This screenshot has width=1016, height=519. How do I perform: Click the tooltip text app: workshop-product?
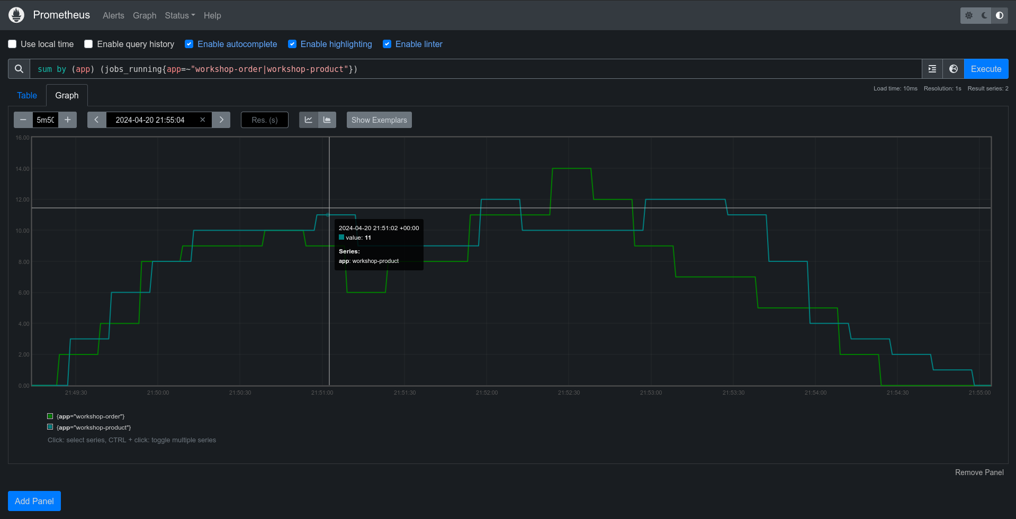click(369, 261)
